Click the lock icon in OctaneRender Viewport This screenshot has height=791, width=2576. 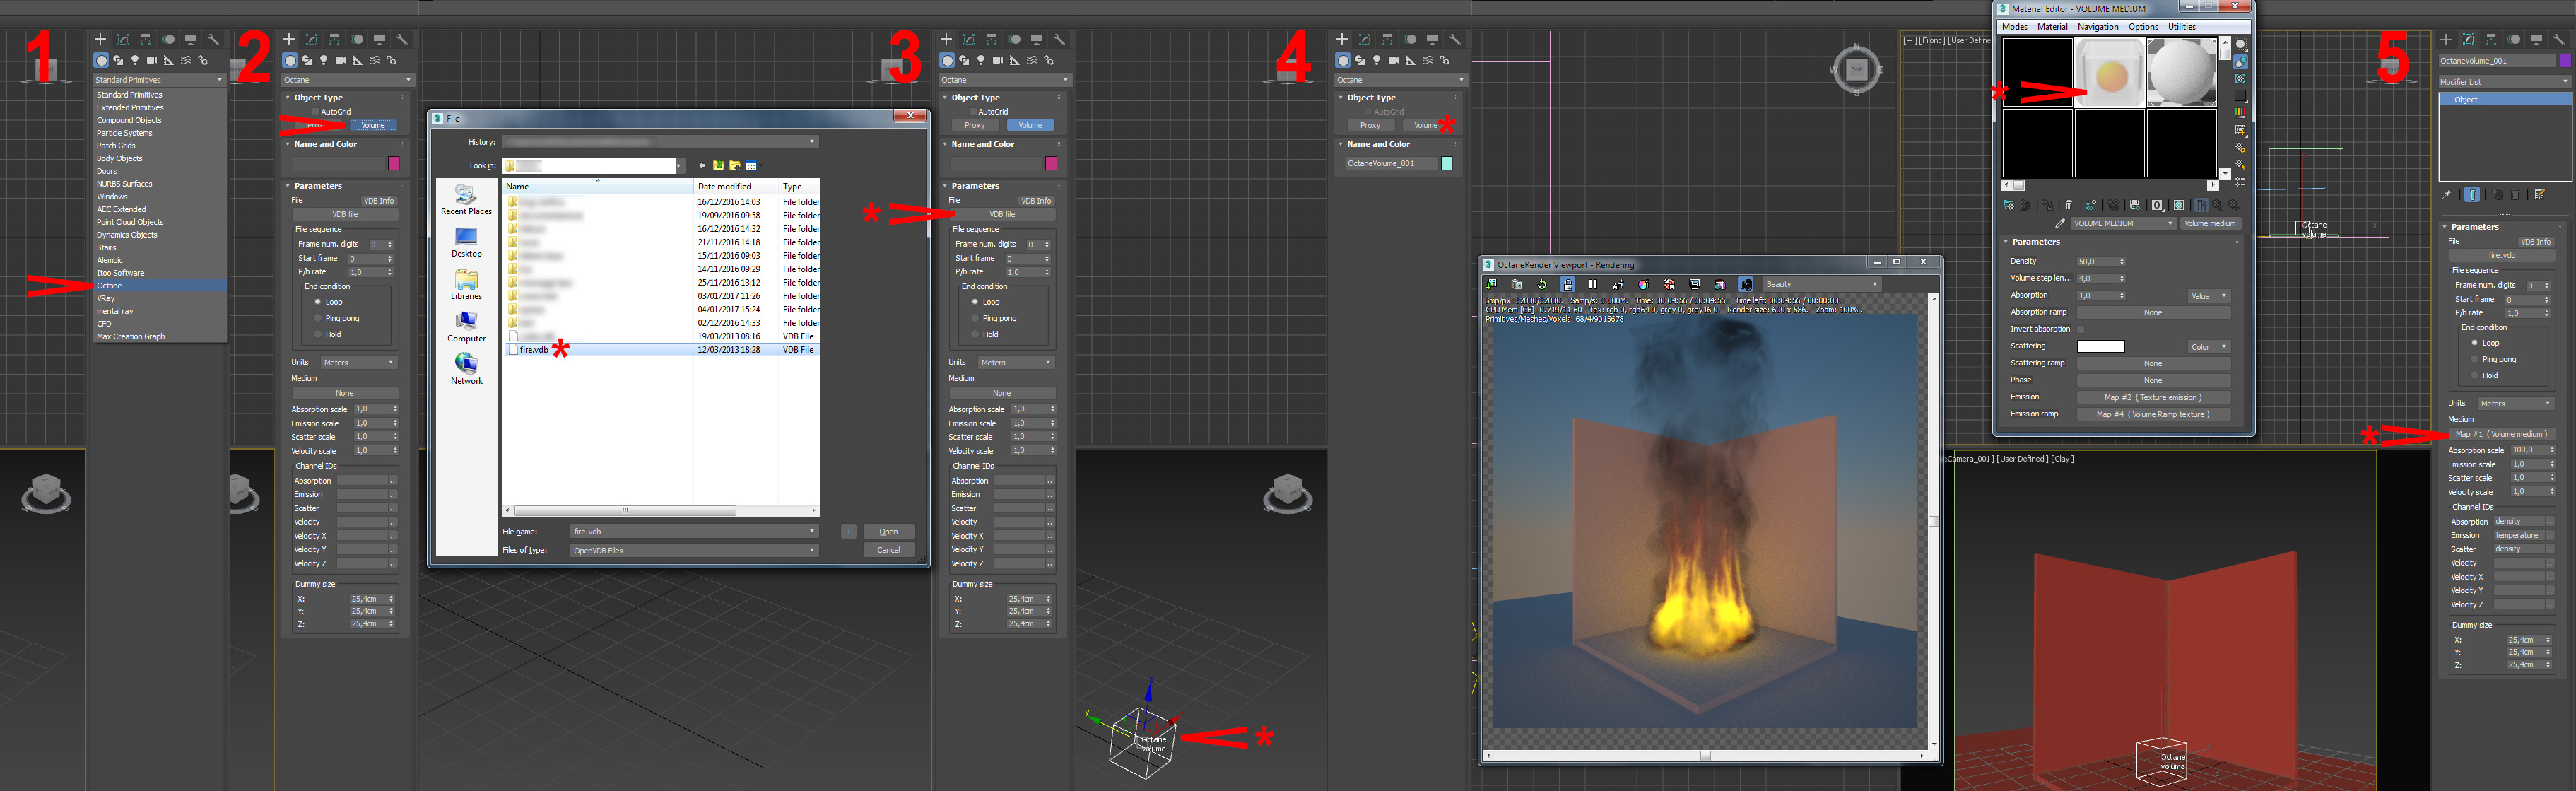click(1568, 285)
